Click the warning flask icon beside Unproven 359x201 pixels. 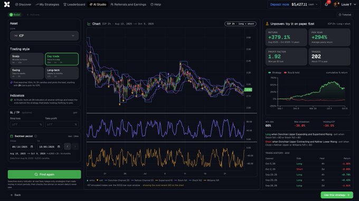point(267,24)
